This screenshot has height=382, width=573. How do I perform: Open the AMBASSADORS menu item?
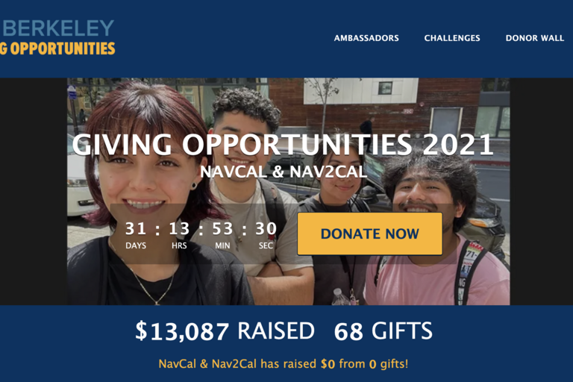pos(366,38)
